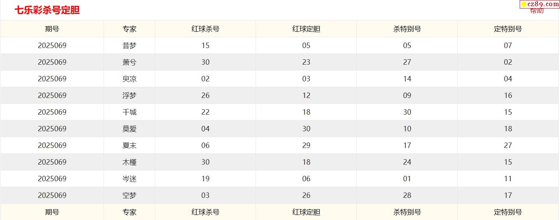Click the 七乐彩杀号定胆 page title

tap(47, 10)
